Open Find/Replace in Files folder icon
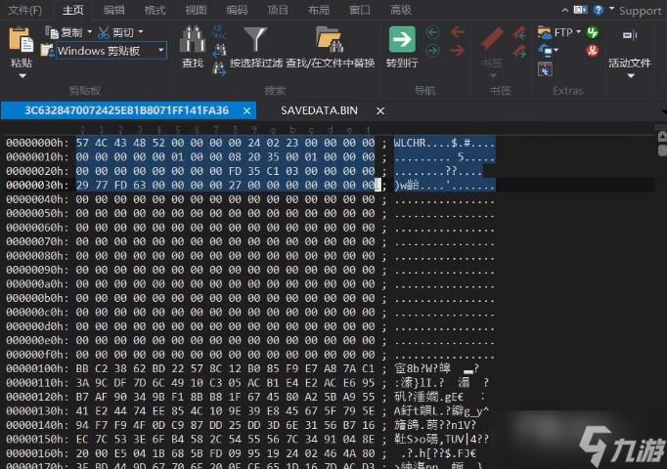This screenshot has height=469, width=667. coord(330,40)
